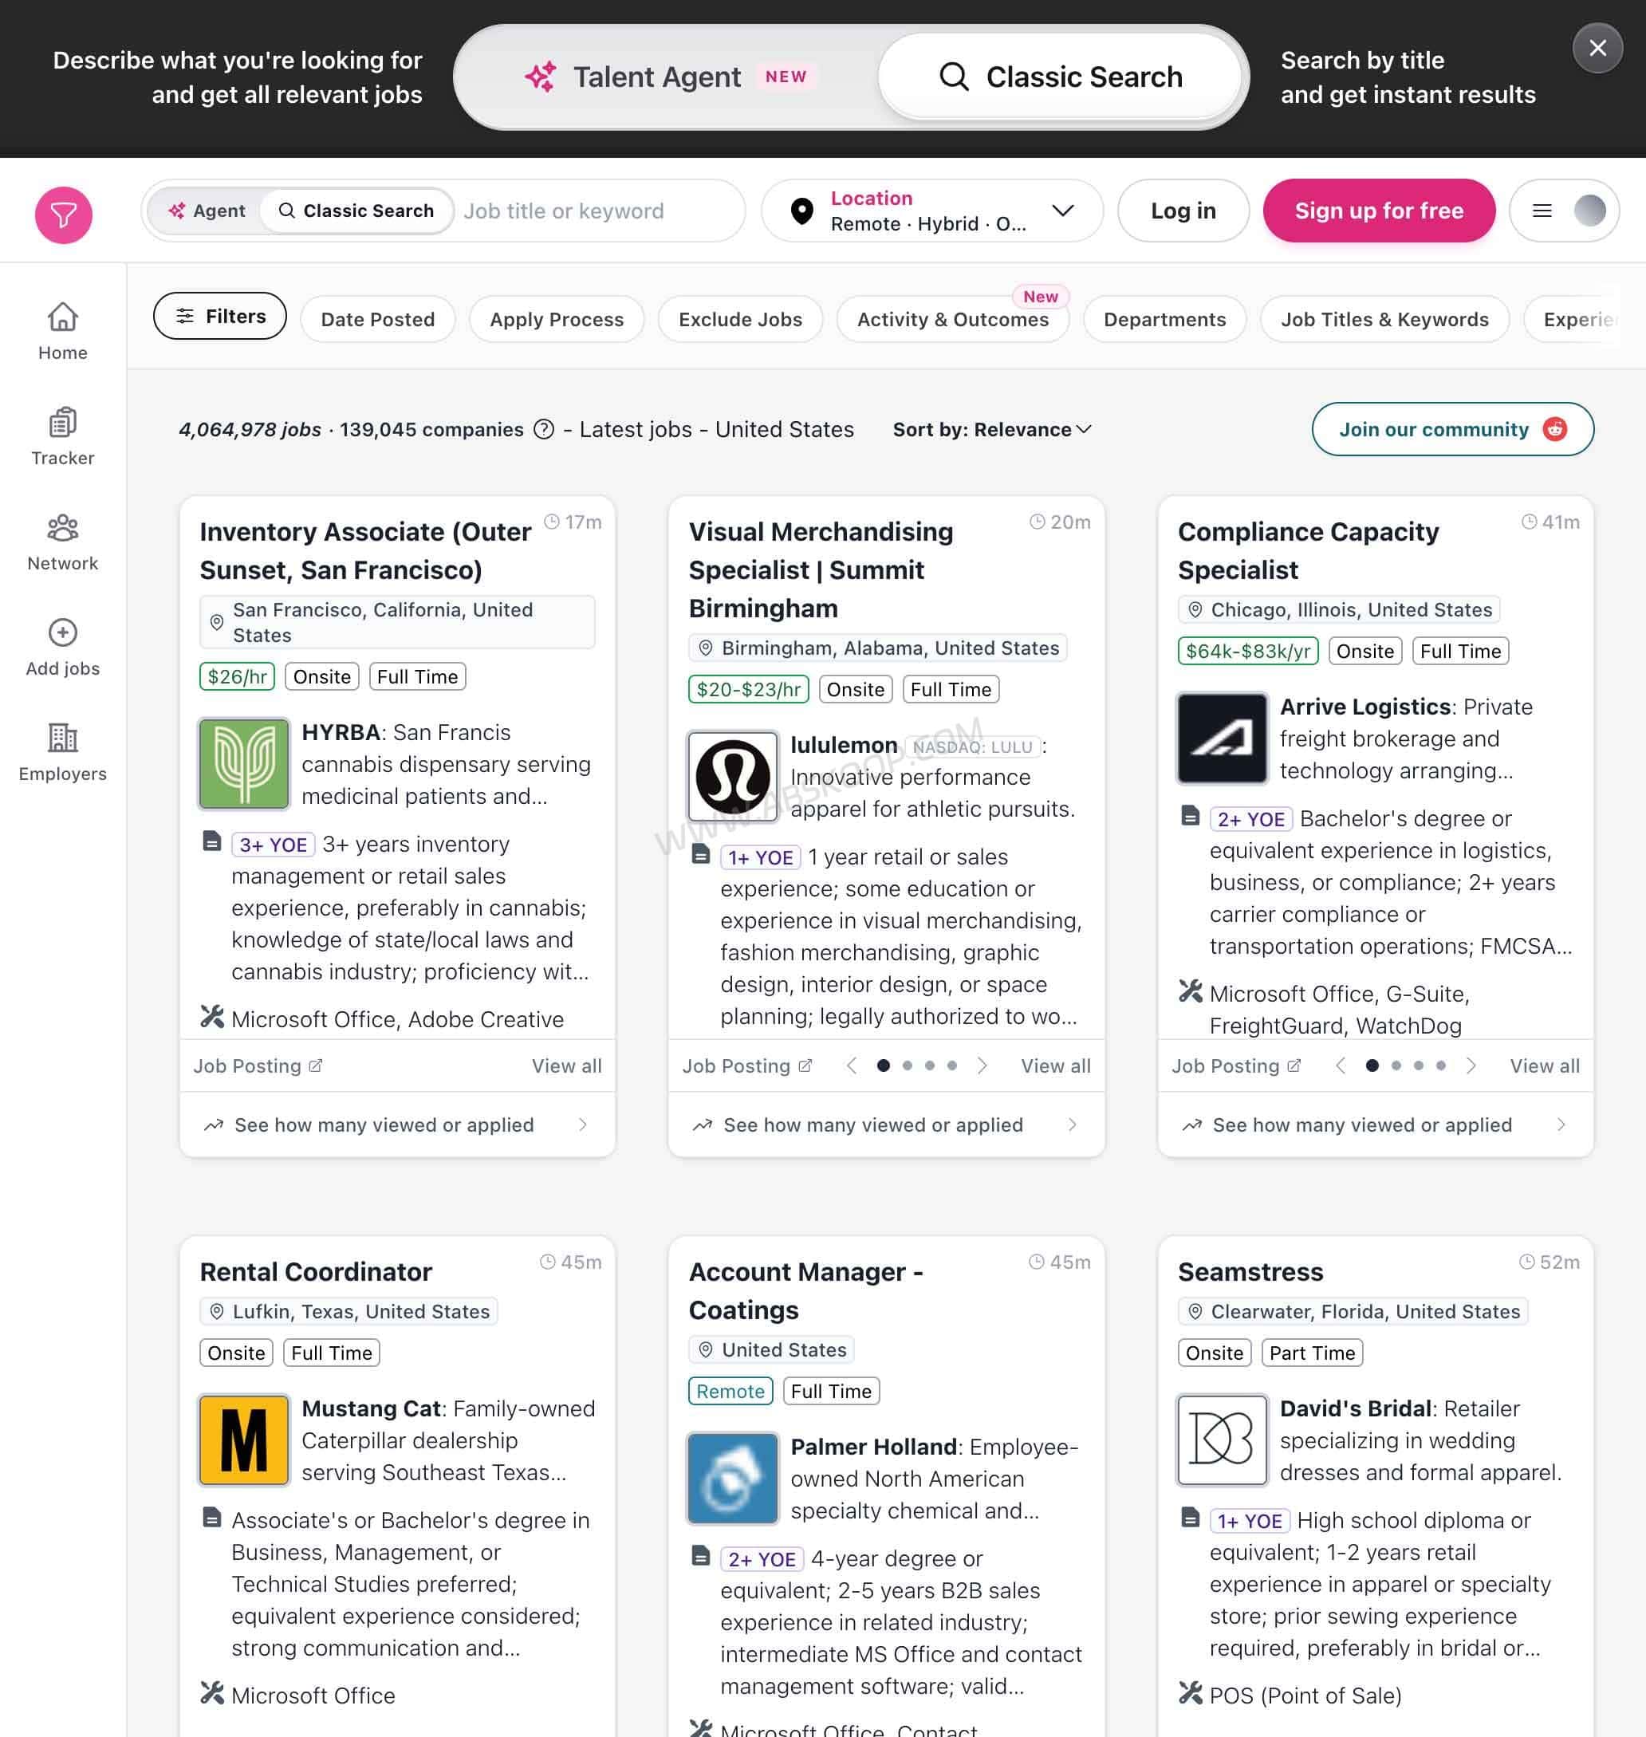Open the Departments filter
The width and height of the screenshot is (1646, 1737).
1164,319
